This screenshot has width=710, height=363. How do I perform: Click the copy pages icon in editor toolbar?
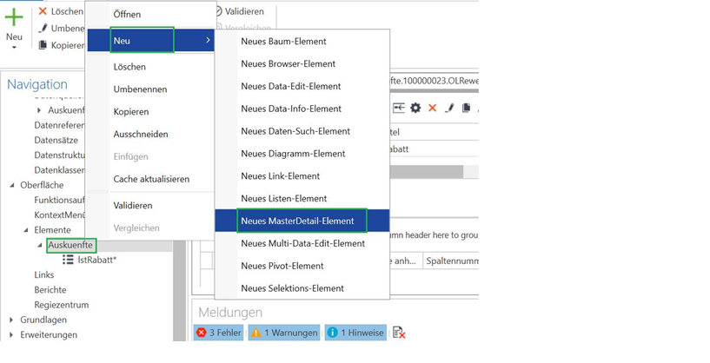click(467, 108)
